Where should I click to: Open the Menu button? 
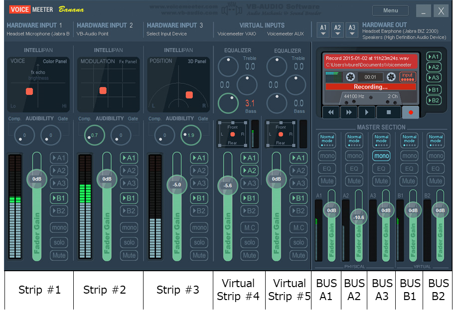(391, 10)
